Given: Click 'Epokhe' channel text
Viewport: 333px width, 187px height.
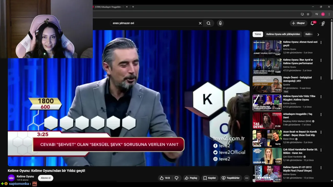Looking at the screenshot, I should click(286, 85).
